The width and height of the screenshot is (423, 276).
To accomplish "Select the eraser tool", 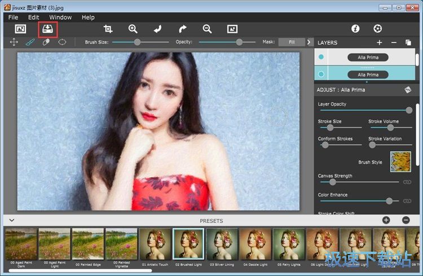I will tap(46, 42).
